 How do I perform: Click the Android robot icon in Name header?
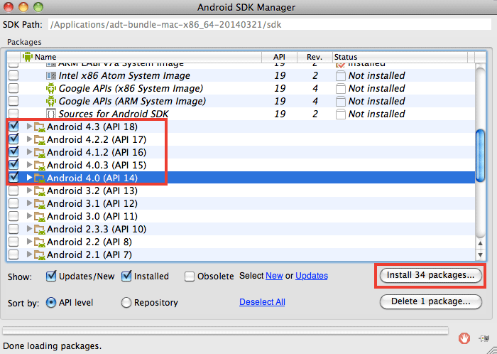coord(28,57)
